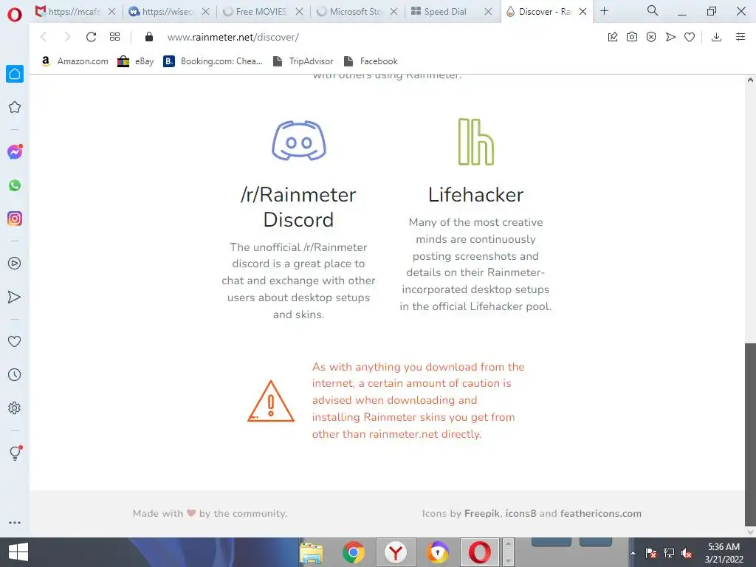Click the edit page share icon

tap(613, 37)
